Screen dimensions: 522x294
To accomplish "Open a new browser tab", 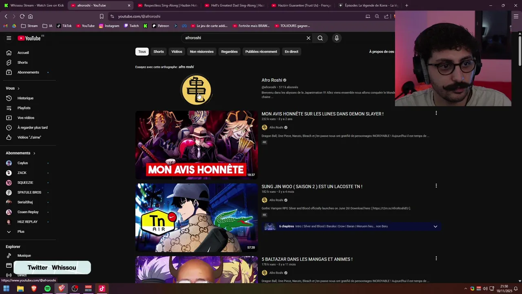I will pyautogui.click(x=407, y=5).
